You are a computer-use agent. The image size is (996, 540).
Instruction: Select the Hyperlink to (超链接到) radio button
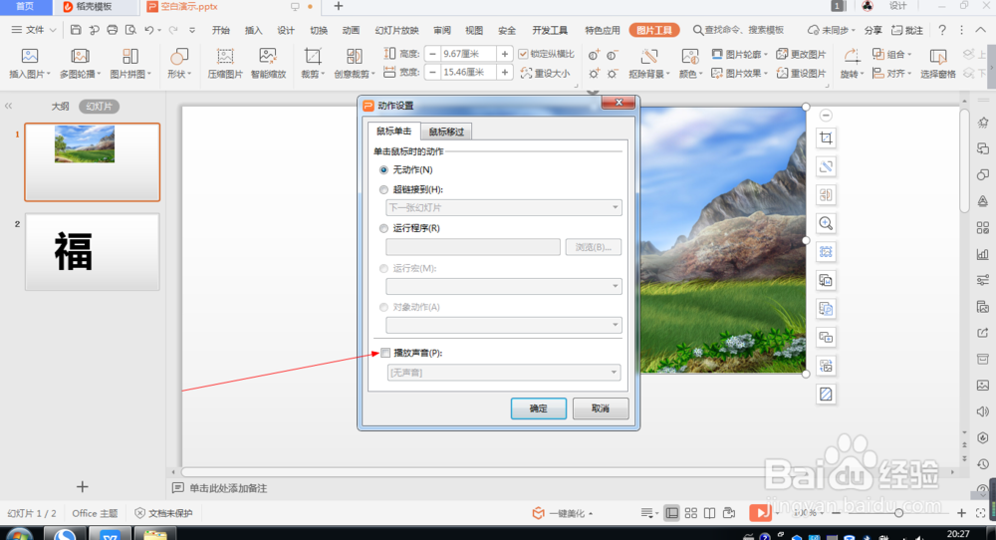pos(383,190)
